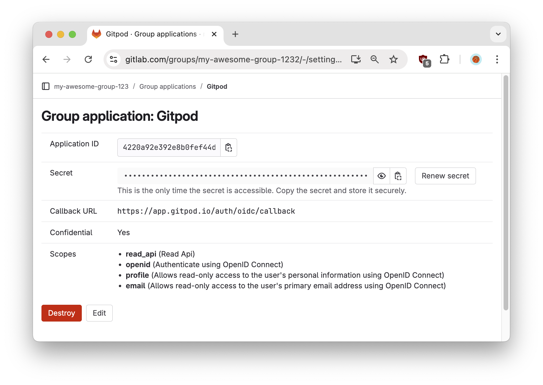
Task: Click the email scope entry
Action: pyautogui.click(x=286, y=286)
